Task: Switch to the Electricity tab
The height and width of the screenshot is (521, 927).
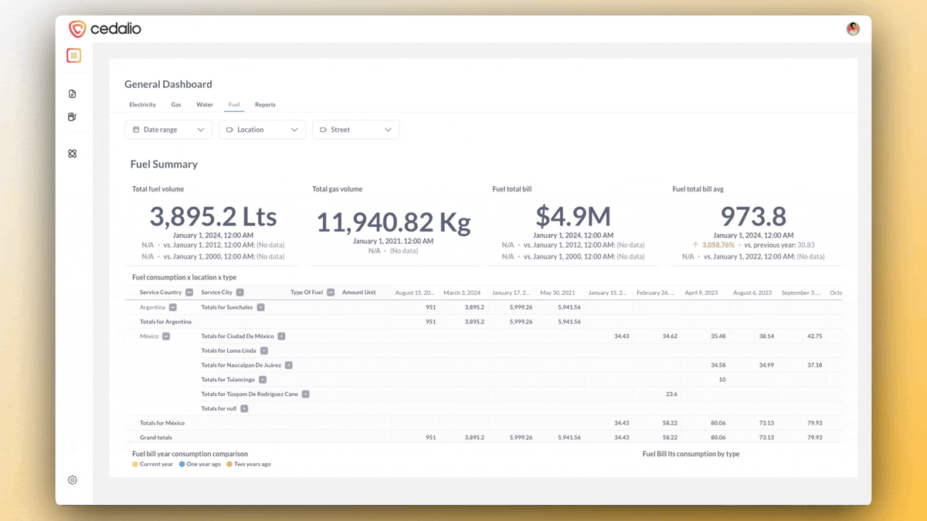Action: tap(142, 104)
